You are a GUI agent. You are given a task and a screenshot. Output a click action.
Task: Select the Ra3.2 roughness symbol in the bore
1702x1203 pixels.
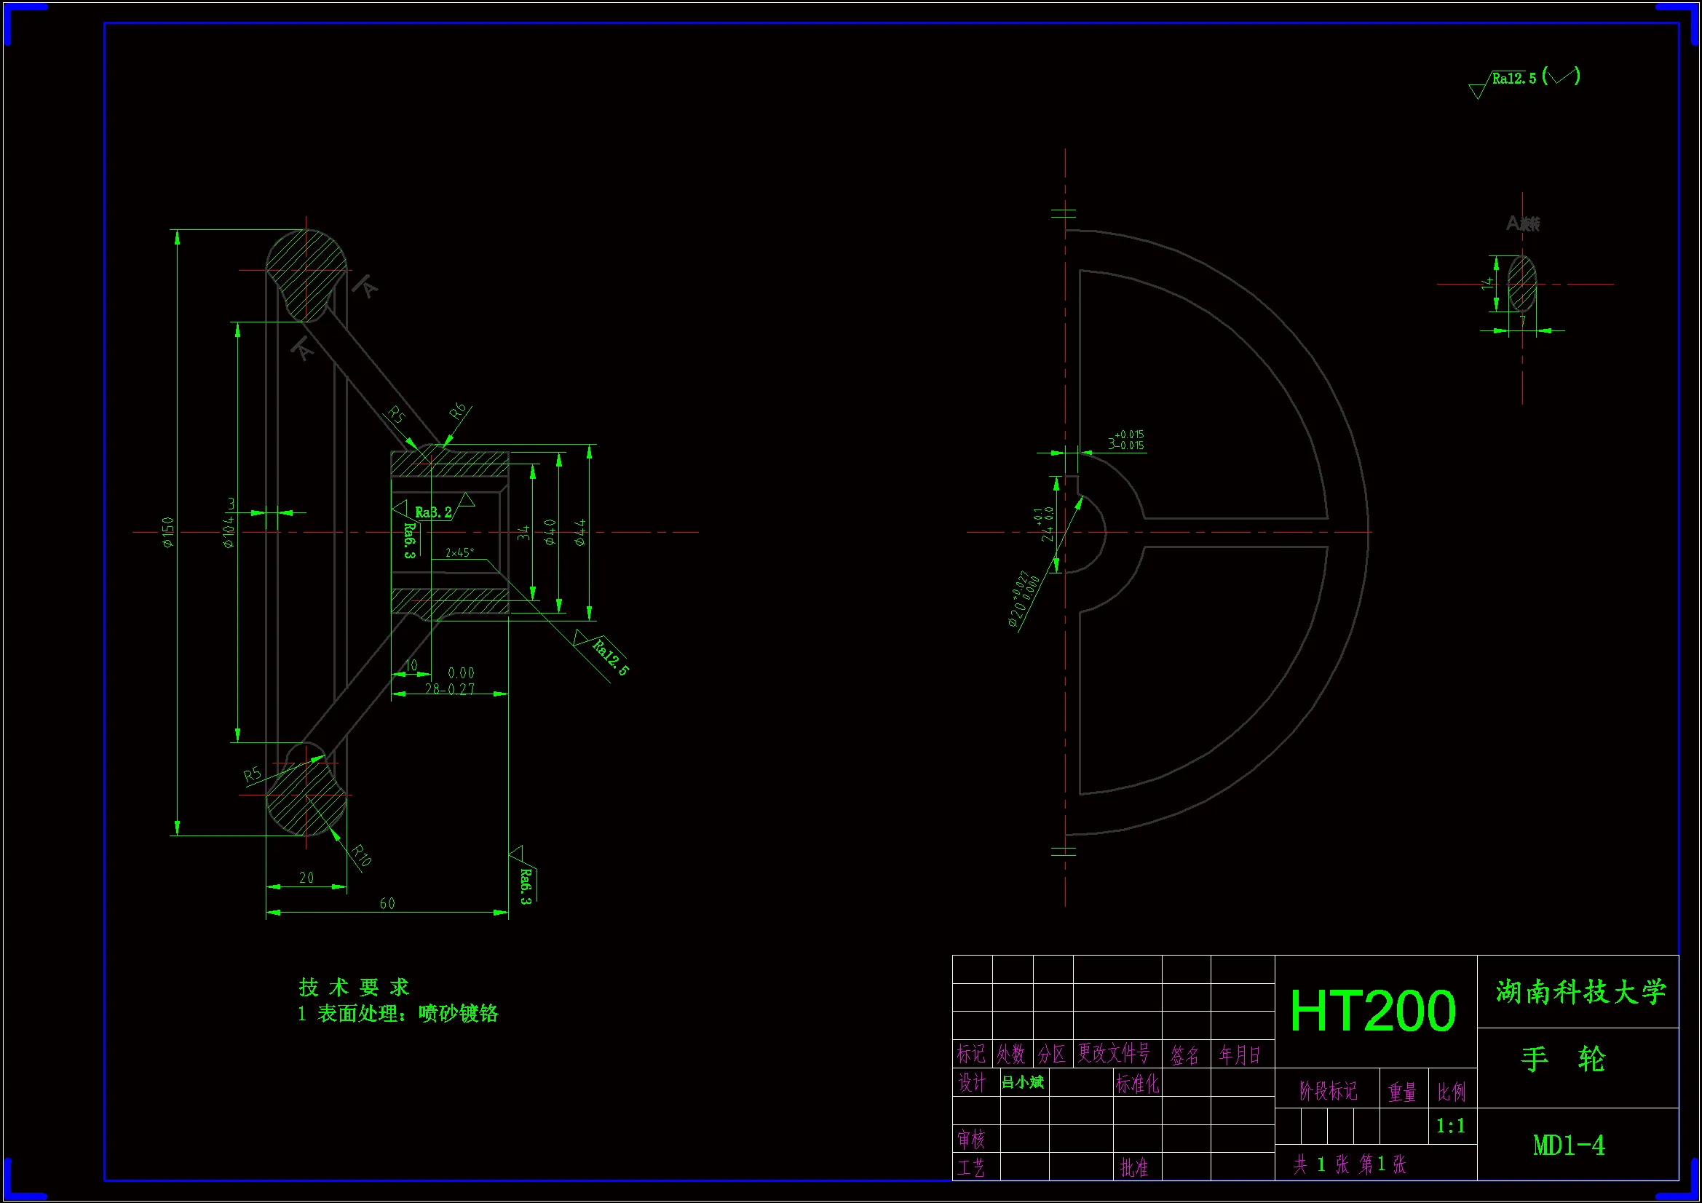[434, 512]
